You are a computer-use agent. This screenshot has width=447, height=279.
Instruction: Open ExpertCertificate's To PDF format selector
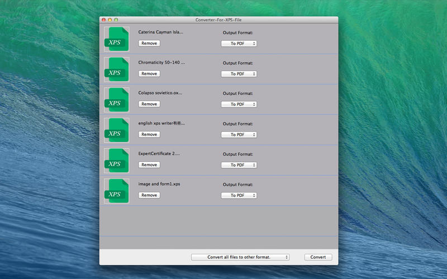coord(239,165)
